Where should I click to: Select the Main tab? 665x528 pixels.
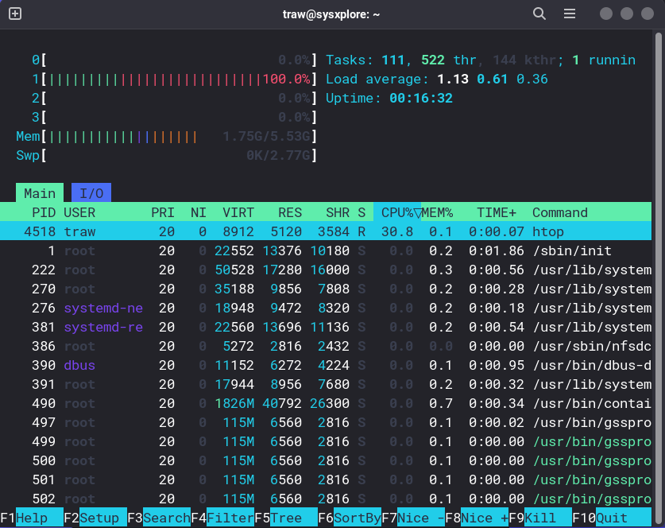click(x=40, y=193)
